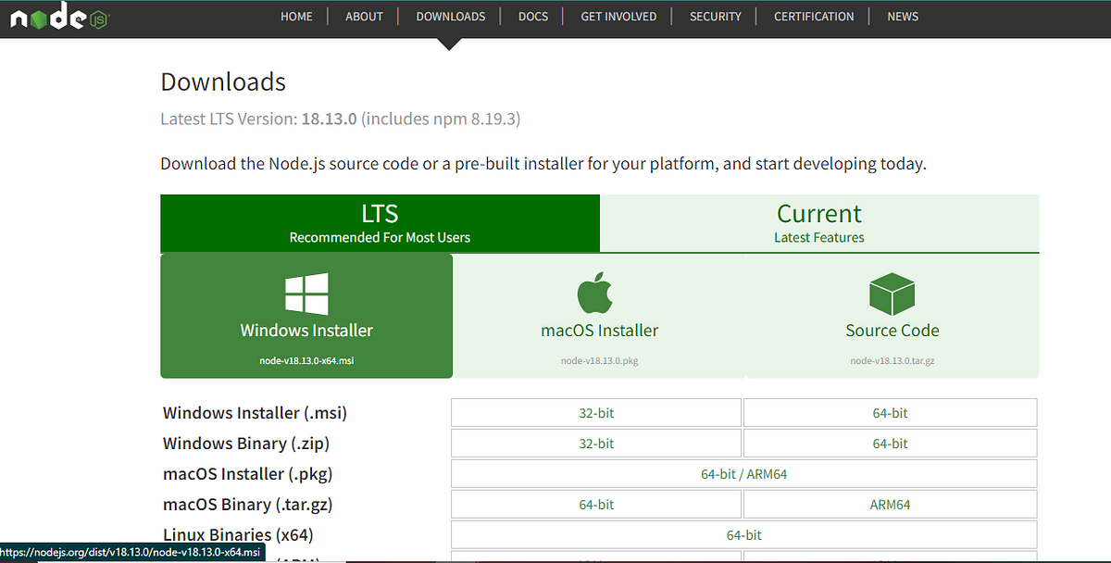The image size is (1111, 563).
Task: Download Linux Binaries x64 64-bit
Action: [743, 534]
